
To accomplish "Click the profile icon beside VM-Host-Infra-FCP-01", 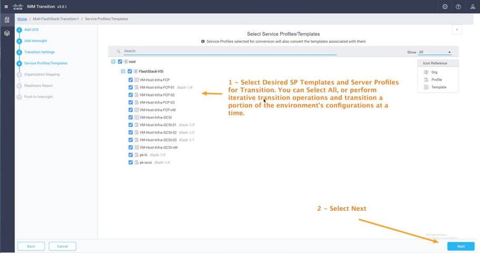I will [x=136, y=87].
